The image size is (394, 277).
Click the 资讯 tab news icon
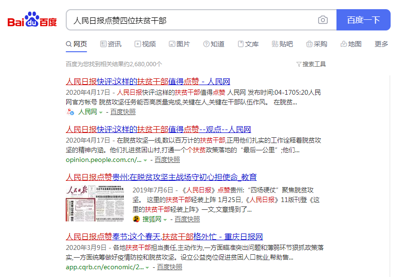103,44
